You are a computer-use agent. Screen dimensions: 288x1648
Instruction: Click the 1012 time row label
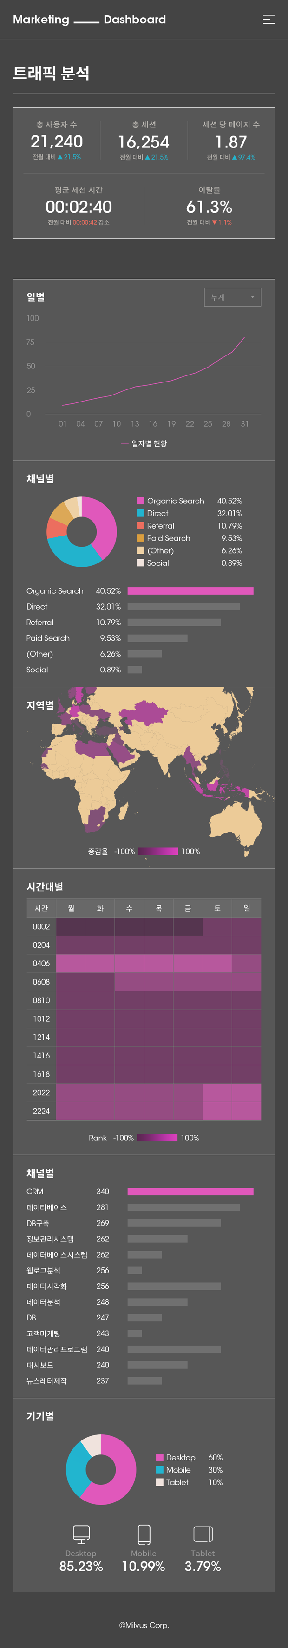(x=41, y=1019)
